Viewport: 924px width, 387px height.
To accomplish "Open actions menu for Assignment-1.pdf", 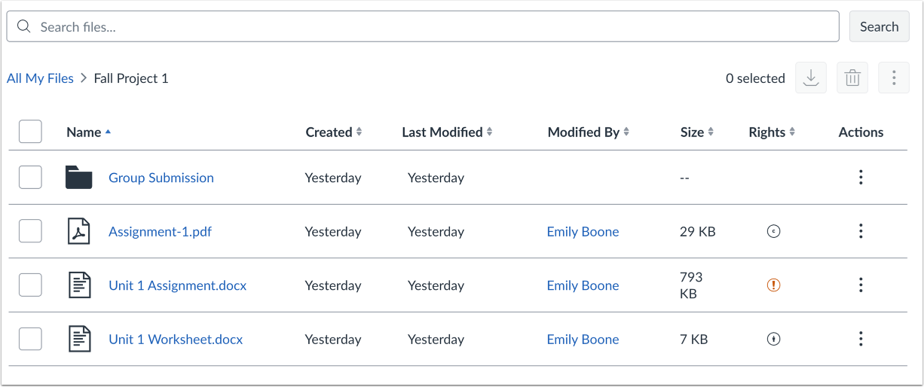I will pyautogui.click(x=861, y=232).
